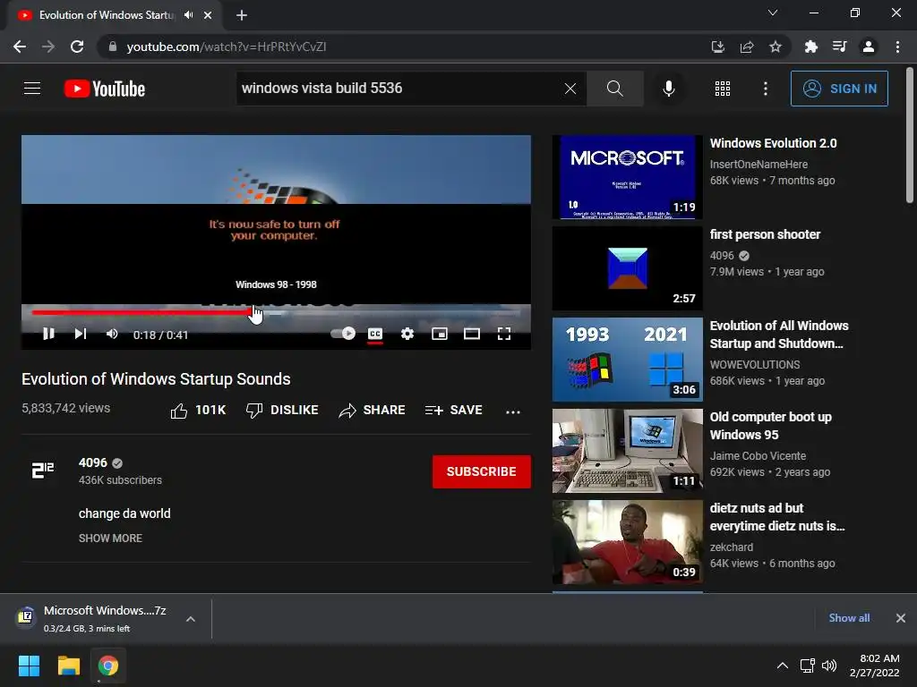Open the YouTube hamburger guide menu
917x687 pixels.
coord(32,89)
